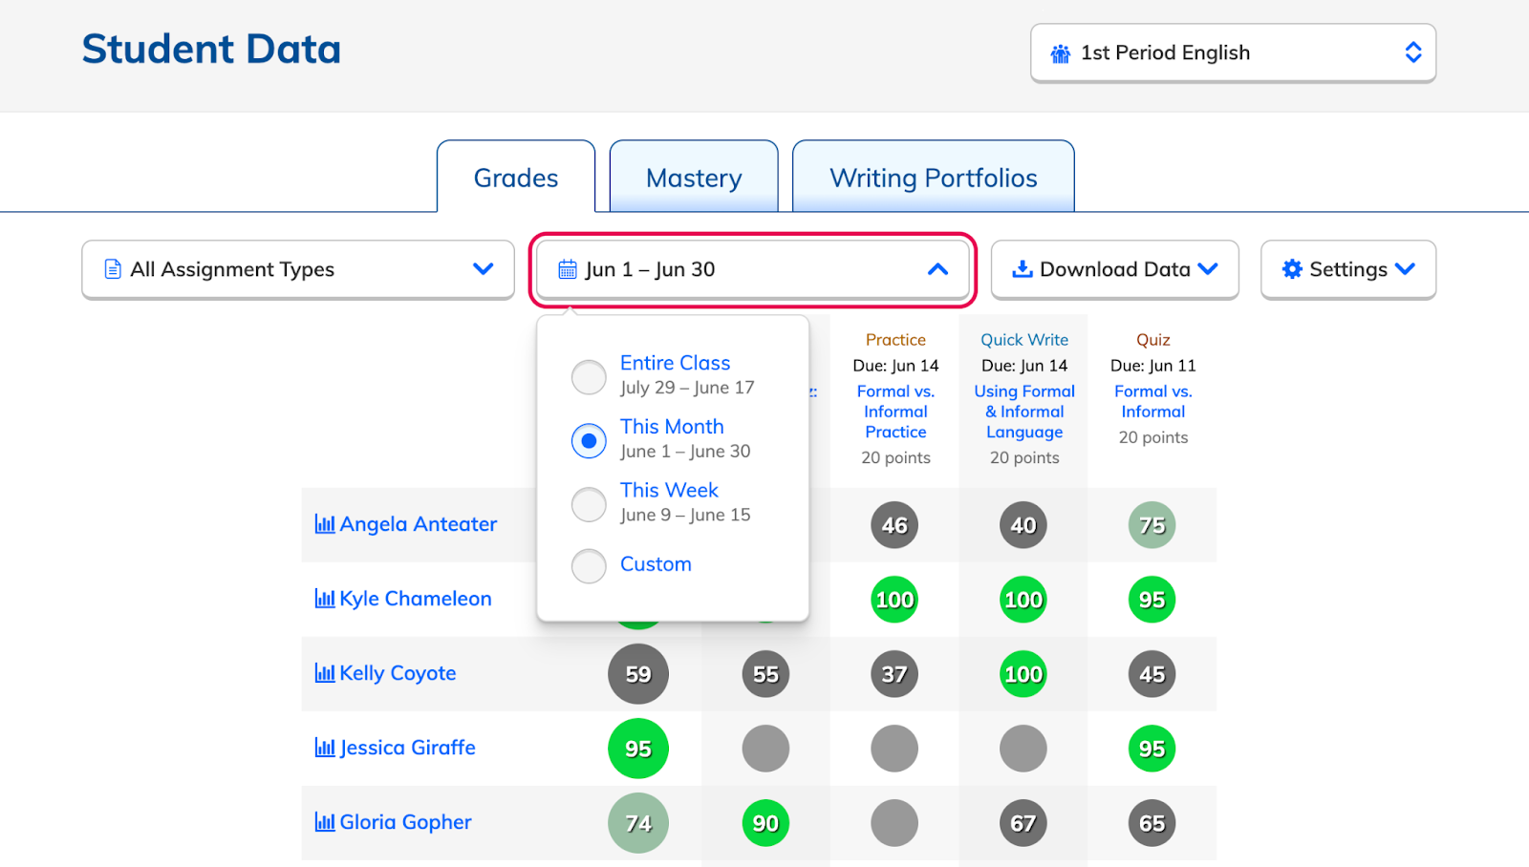
Task: Open Gloria Gopher's student name link
Action: pos(406,822)
